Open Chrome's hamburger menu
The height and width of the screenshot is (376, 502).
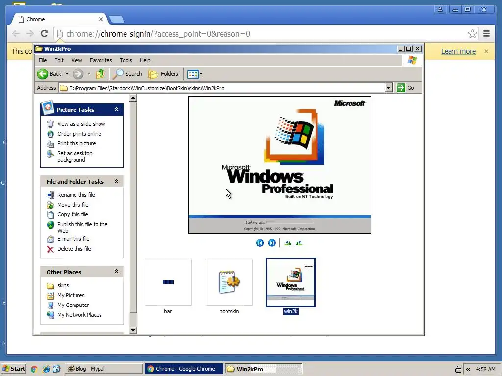(486, 34)
